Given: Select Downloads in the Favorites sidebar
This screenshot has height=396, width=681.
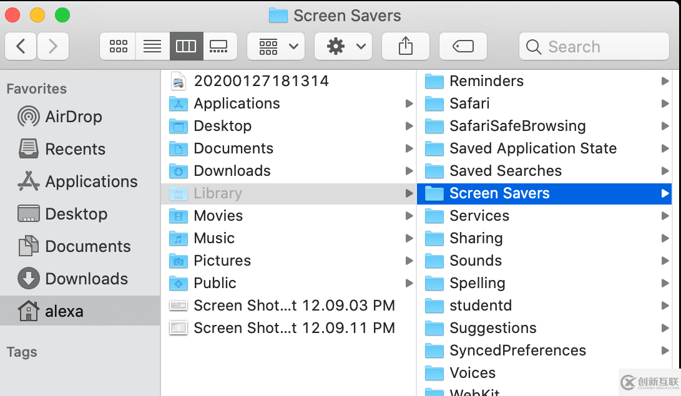Looking at the screenshot, I should [x=86, y=279].
